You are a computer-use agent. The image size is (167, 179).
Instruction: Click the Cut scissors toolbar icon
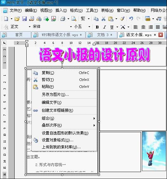[104, 19]
